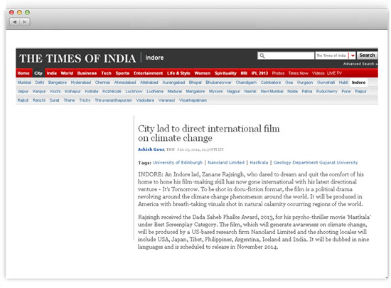Focus the site search input field

(x=286, y=55)
